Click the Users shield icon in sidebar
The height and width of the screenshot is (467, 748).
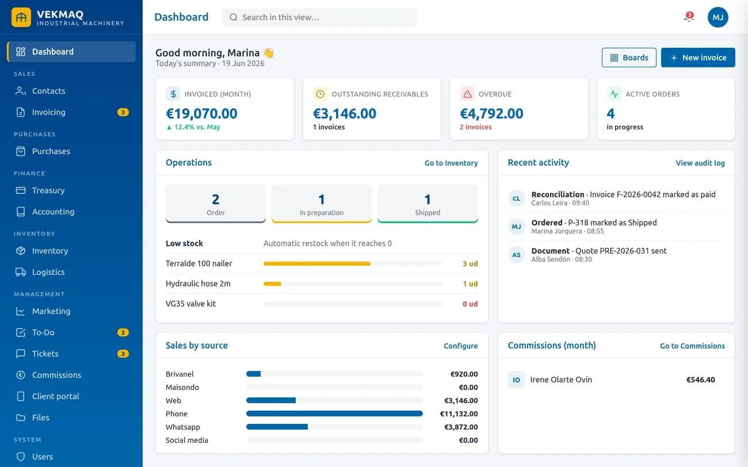[21, 457]
